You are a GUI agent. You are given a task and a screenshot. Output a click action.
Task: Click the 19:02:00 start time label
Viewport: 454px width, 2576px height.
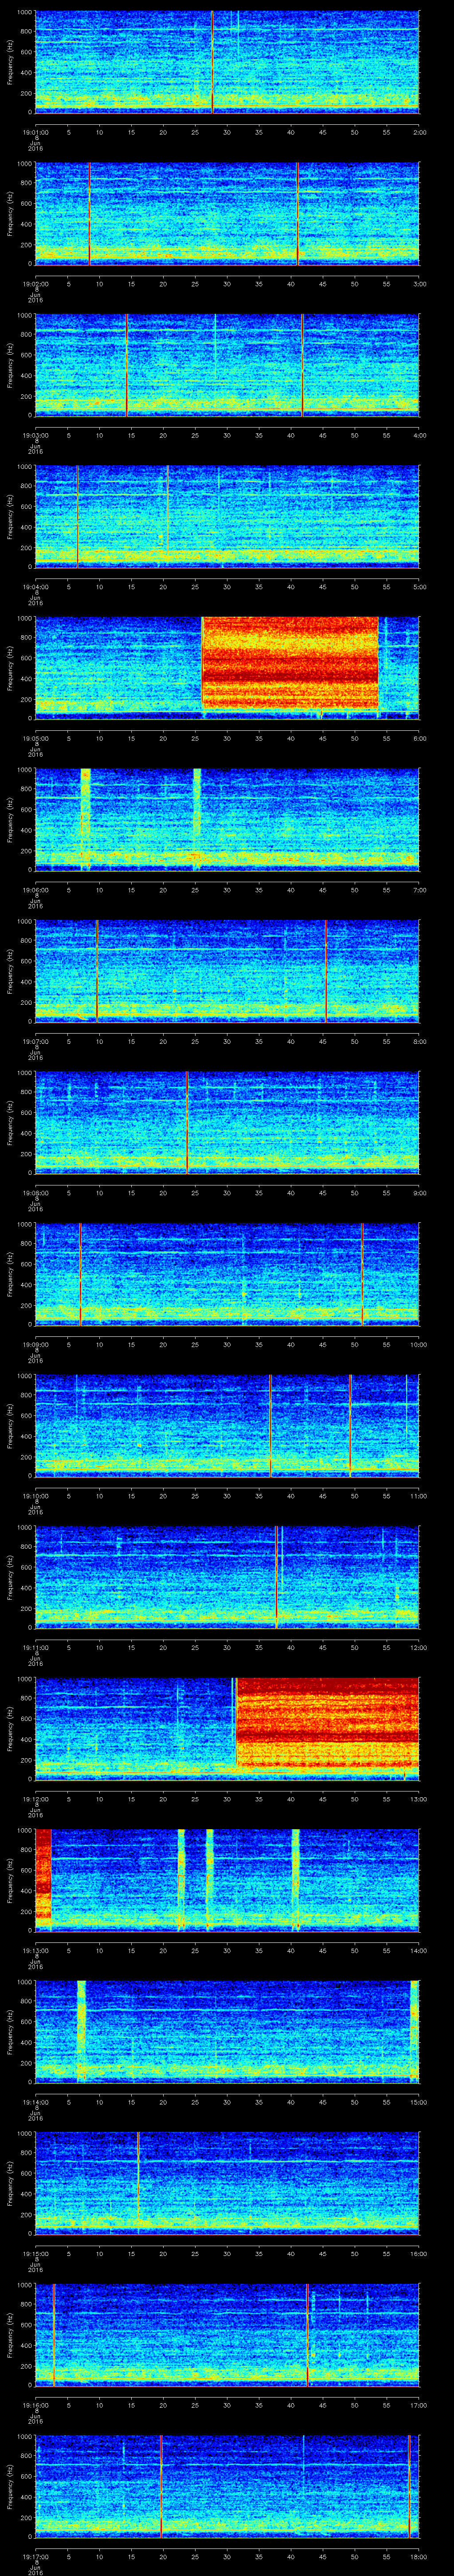35,284
